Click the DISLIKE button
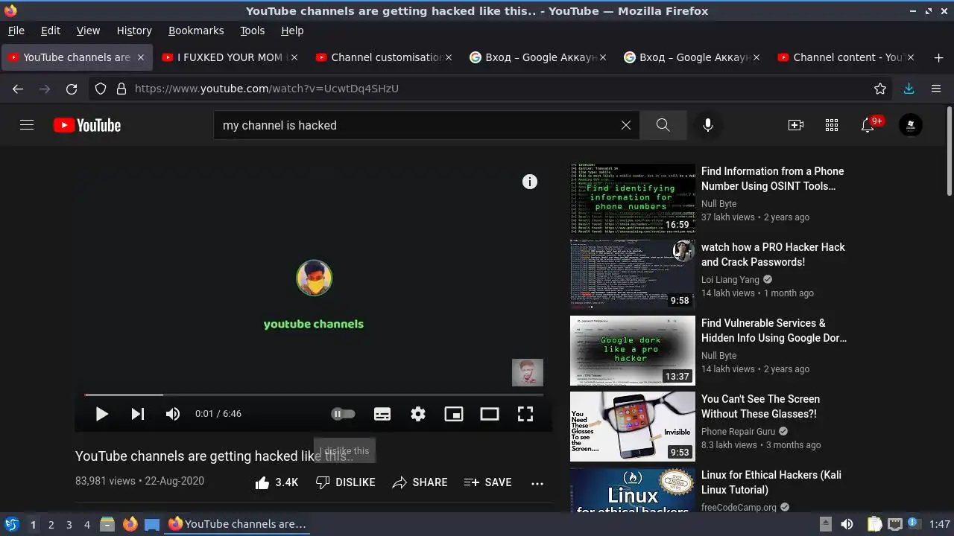The image size is (954, 536). click(x=345, y=482)
